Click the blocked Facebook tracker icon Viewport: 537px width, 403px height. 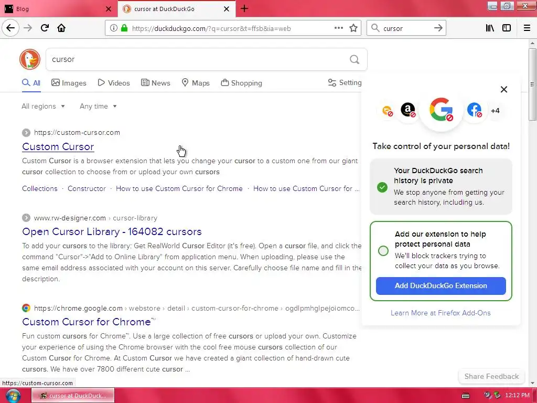click(x=474, y=110)
